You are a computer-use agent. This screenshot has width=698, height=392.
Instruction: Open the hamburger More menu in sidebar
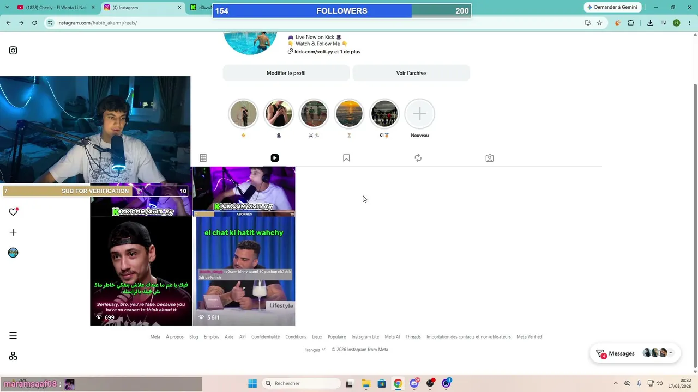pyautogui.click(x=13, y=335)
